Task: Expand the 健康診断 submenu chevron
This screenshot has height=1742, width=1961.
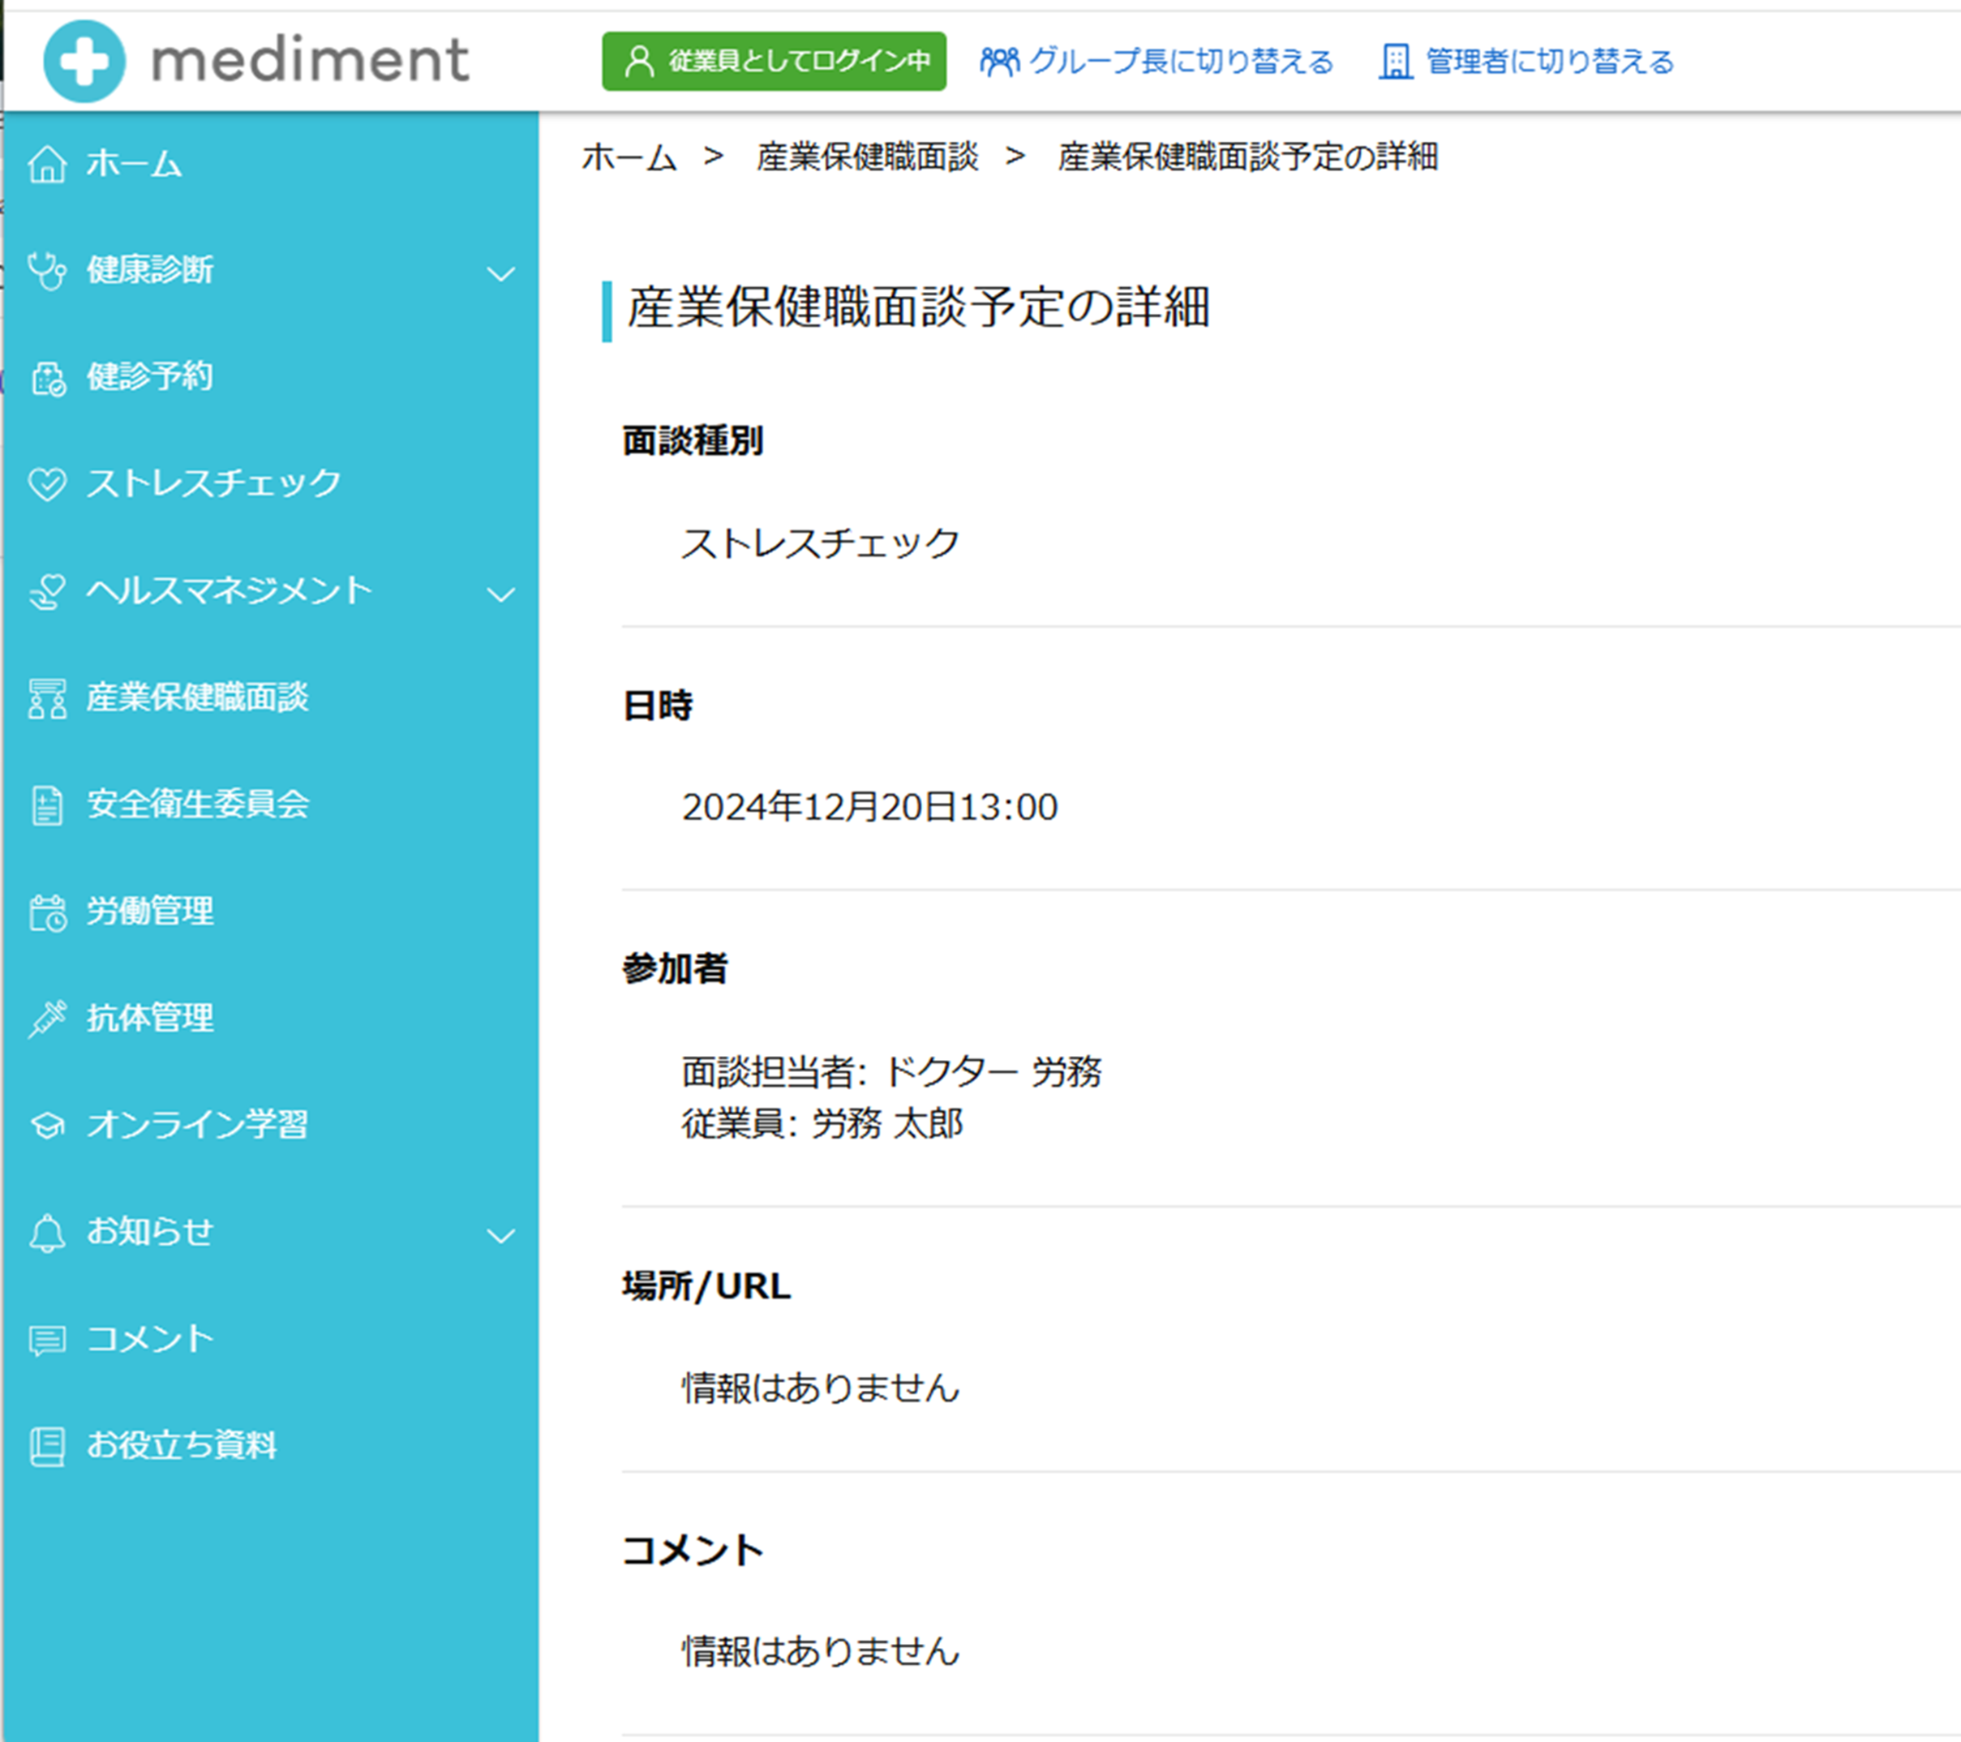Action: 501,274
